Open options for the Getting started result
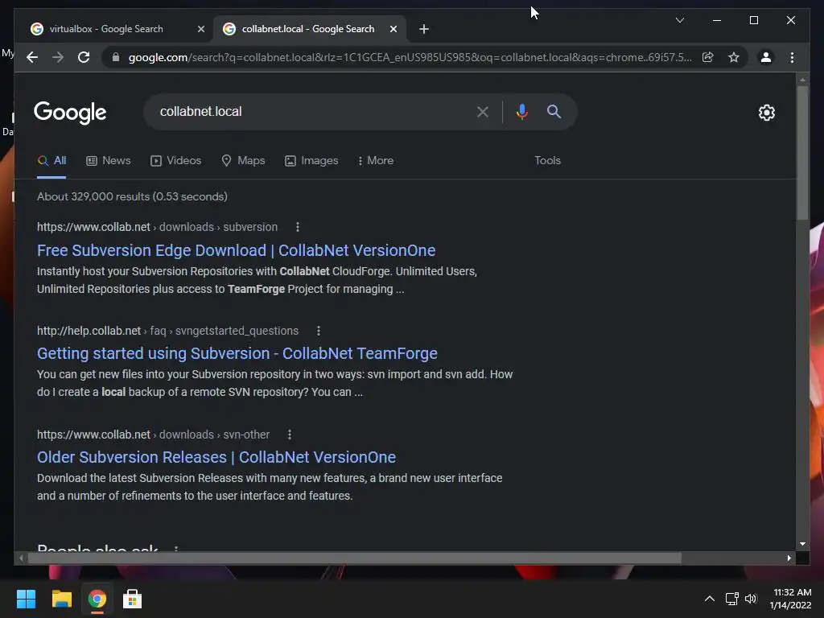 (x=319, y=331)
